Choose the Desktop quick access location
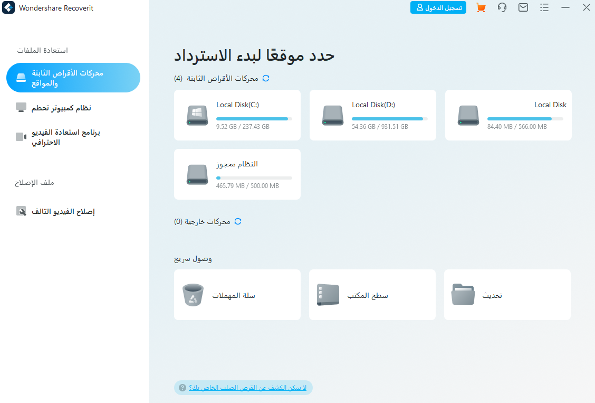Viewport: 595px width, 403px height. pos(372,295)
